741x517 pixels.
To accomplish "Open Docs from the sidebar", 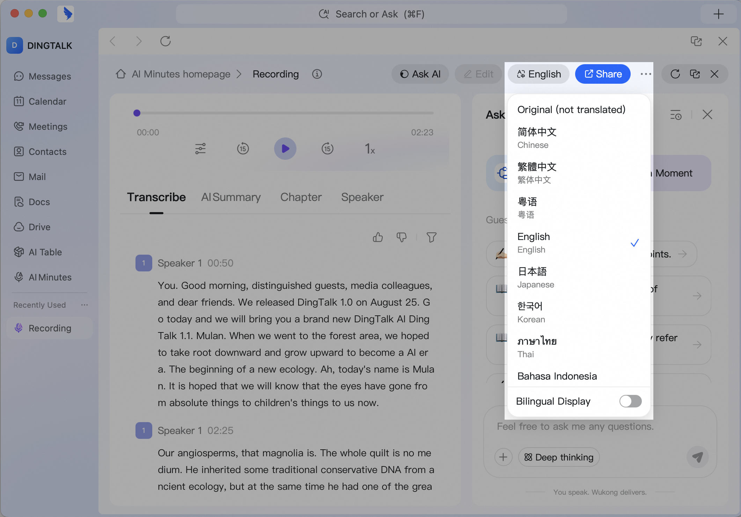I will coord(50,202).
